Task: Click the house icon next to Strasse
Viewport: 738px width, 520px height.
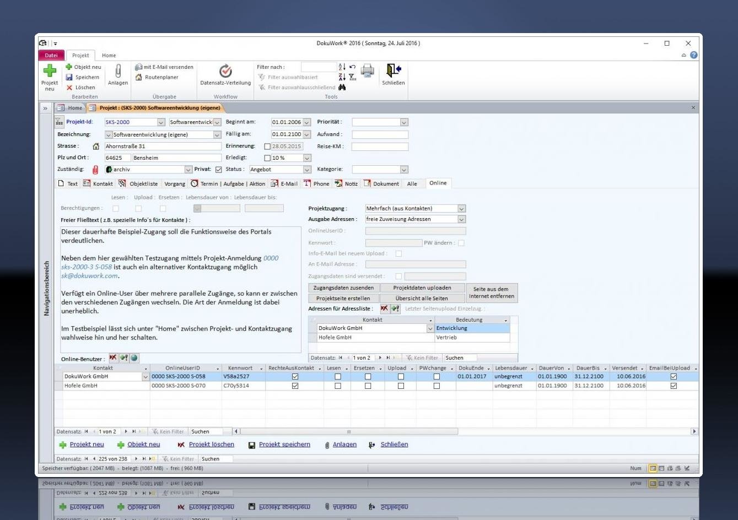Action: point(96,147)
